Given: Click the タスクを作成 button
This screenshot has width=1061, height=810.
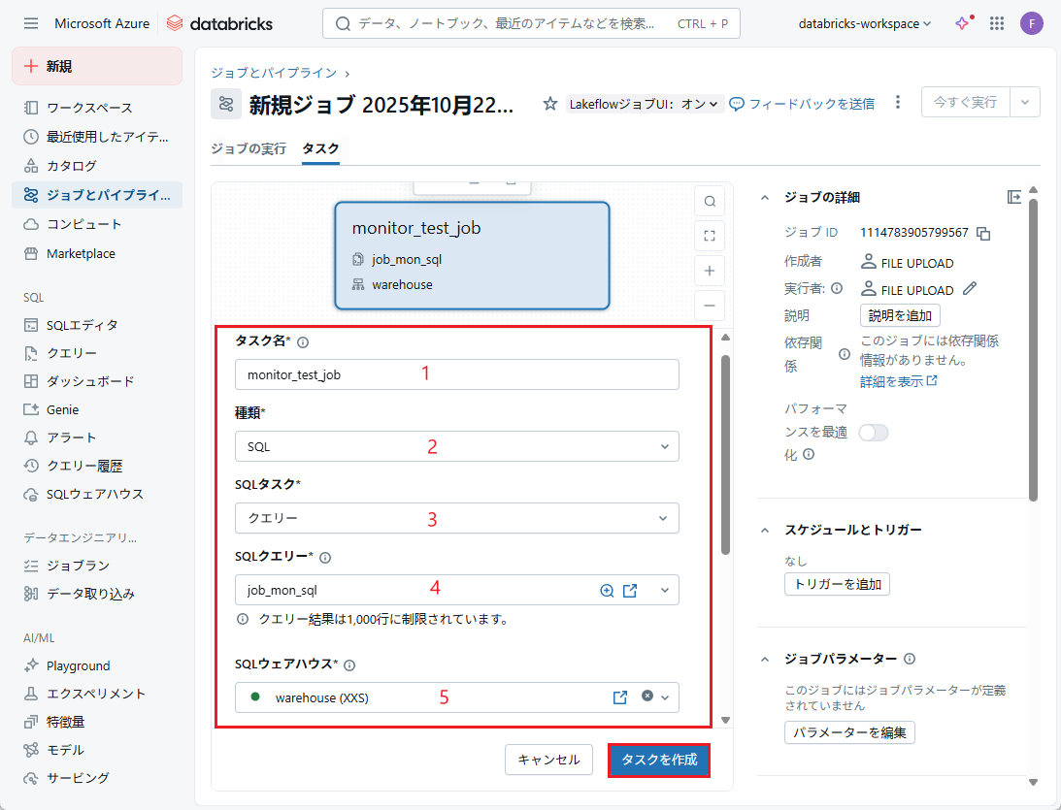Looking at the screenshot, I should coord(659,760).
